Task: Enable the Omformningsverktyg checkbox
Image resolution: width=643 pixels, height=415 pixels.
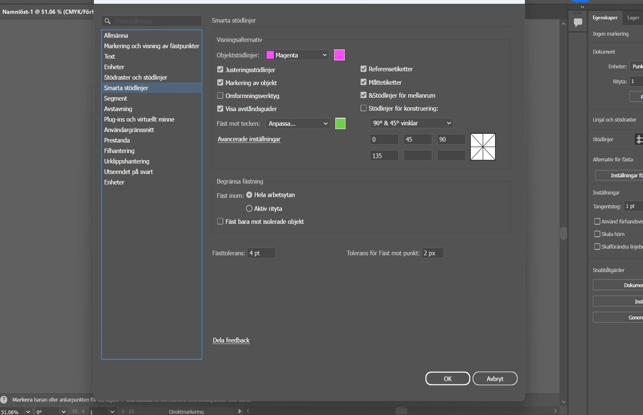Action: tap(220, 96)
